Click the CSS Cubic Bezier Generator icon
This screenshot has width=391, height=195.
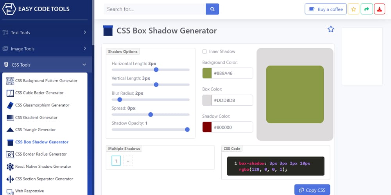point(10,93)
